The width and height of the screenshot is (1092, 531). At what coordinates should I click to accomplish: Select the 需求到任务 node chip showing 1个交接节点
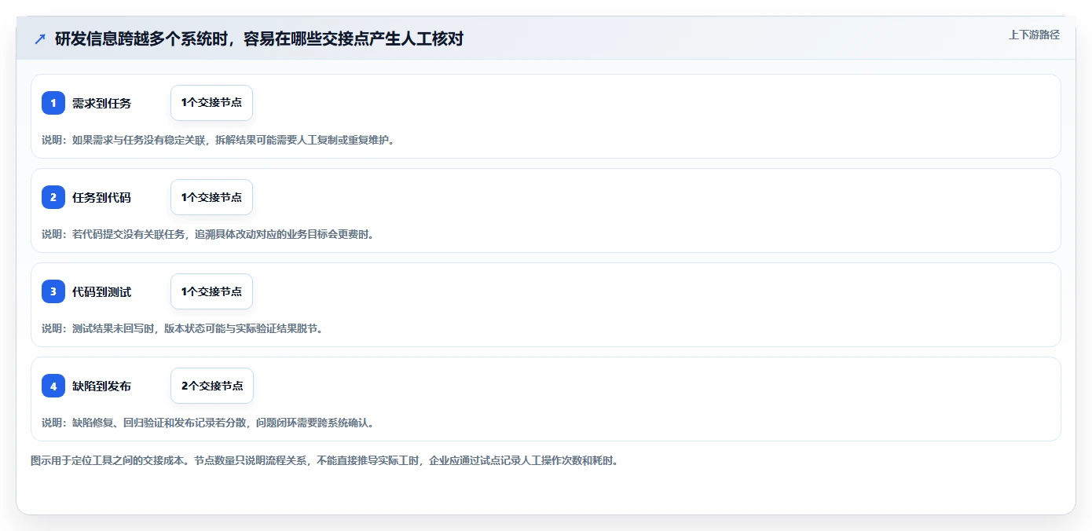pyautogui.click(x=211, y=103)
